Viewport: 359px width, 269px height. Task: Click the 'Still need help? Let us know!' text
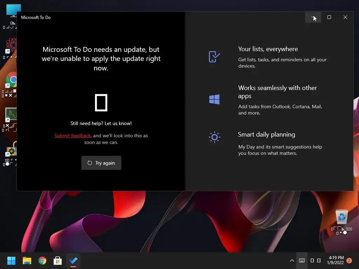[x=101, y=124]
